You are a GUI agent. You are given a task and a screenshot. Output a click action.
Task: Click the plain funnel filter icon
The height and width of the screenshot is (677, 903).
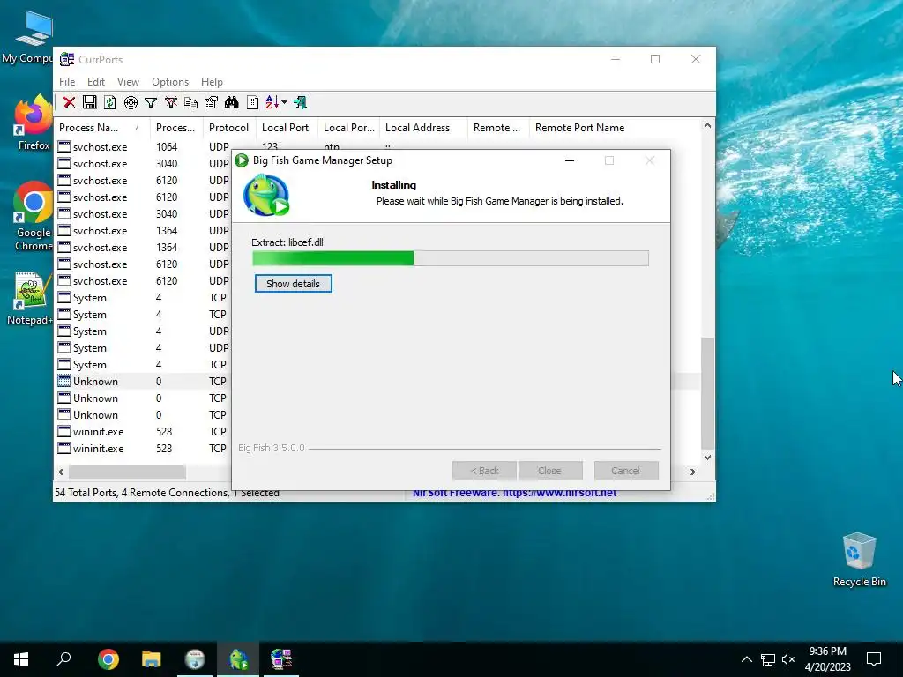click(151, 102)
